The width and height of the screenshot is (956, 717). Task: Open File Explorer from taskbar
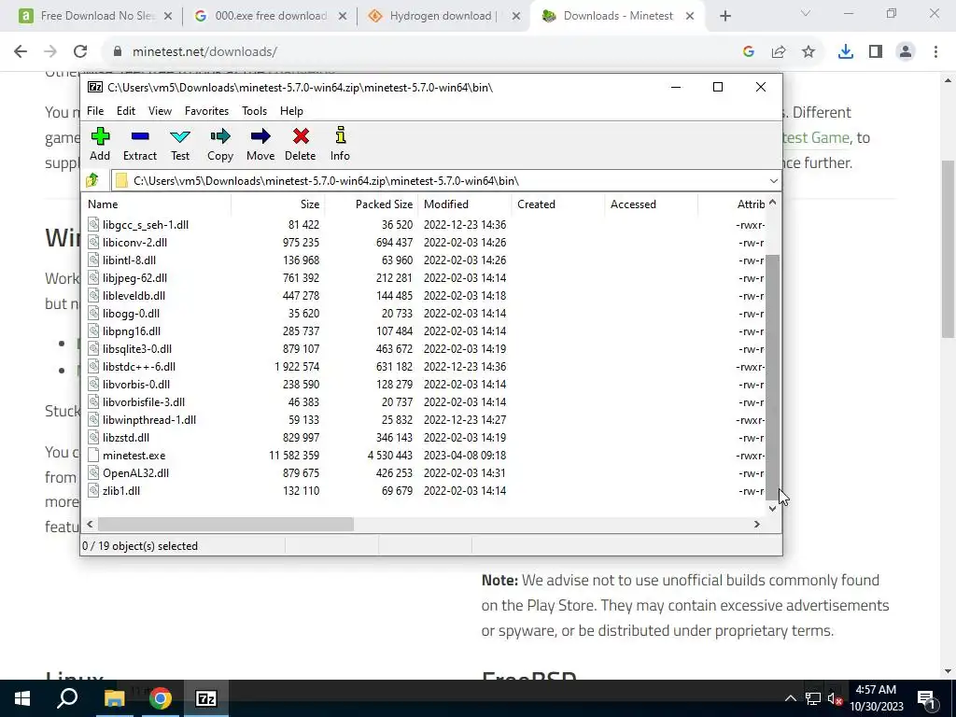(114, 698)
